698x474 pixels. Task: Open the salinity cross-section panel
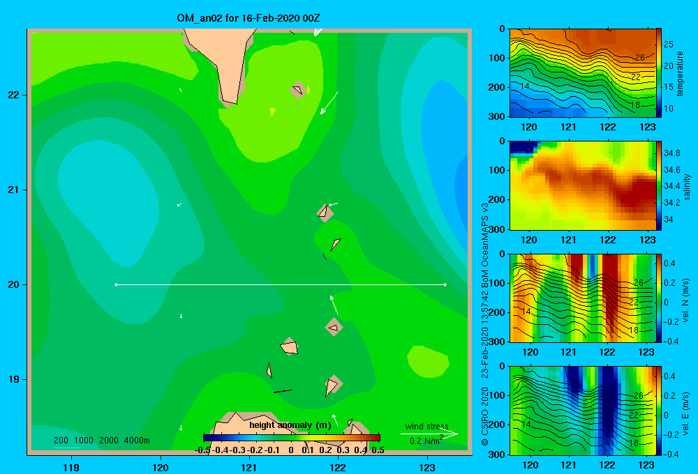pos(583,185)
